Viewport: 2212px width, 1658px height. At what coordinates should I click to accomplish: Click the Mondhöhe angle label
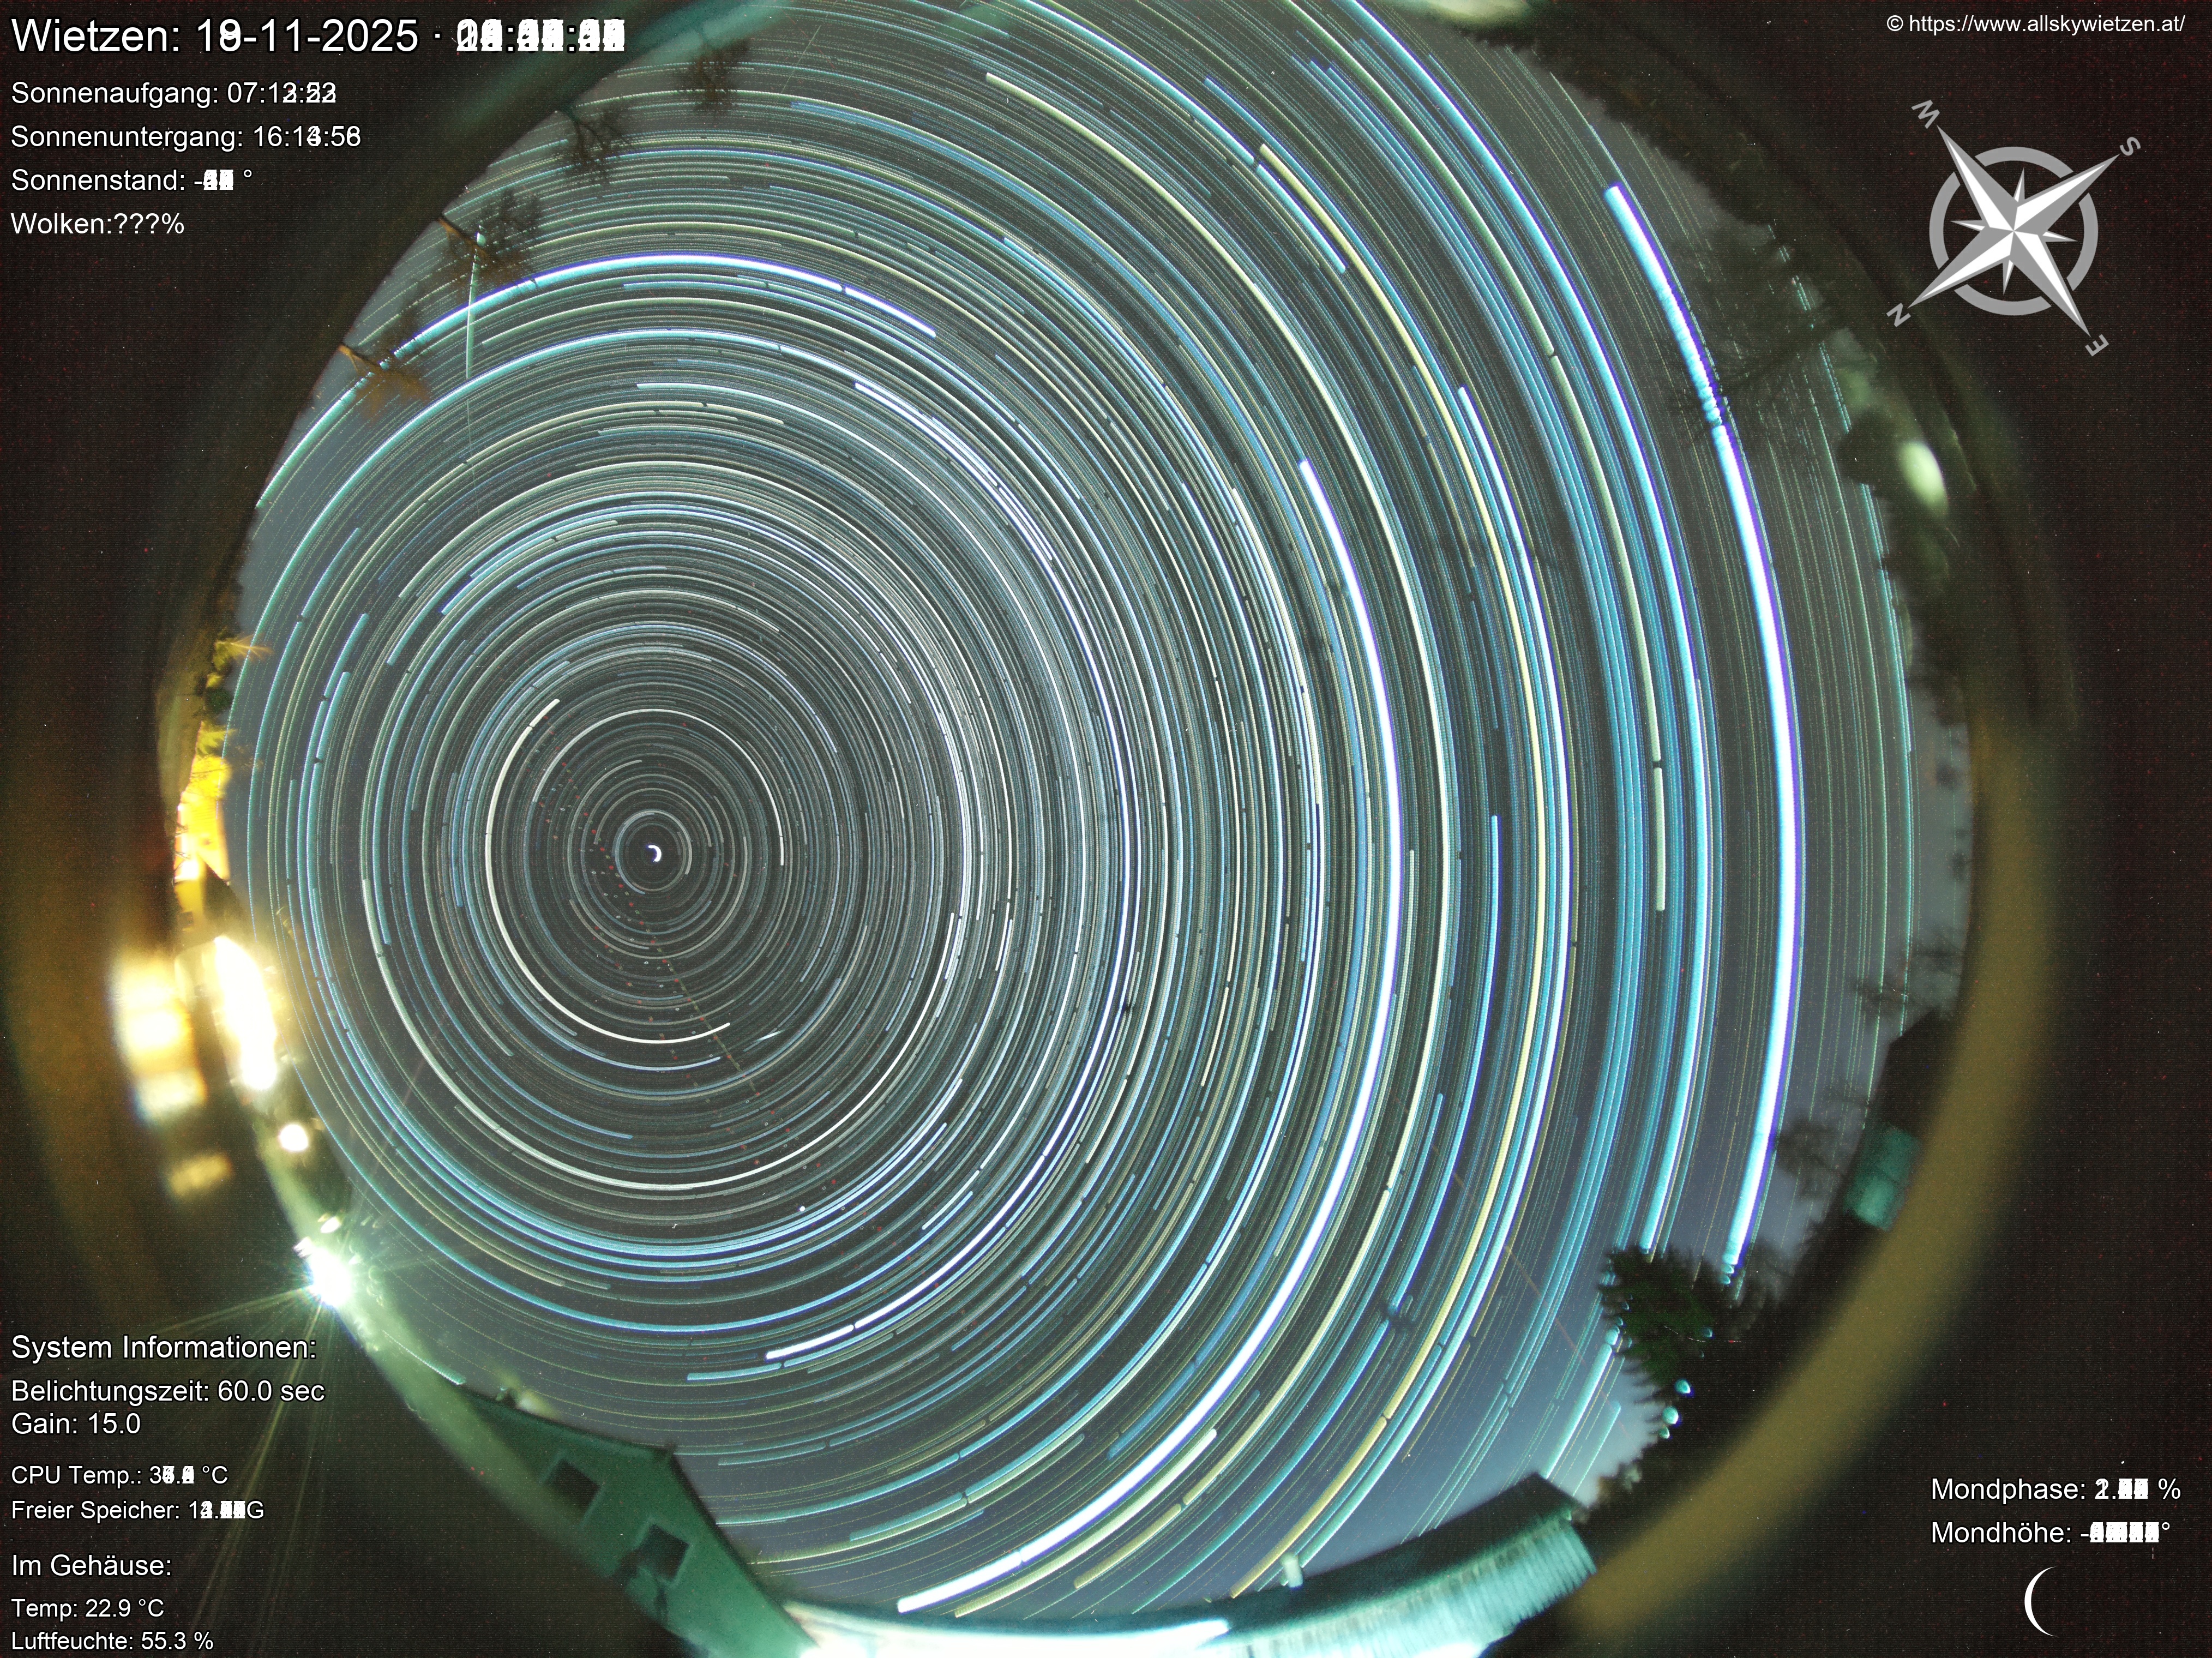[x=2050, y=1533]
